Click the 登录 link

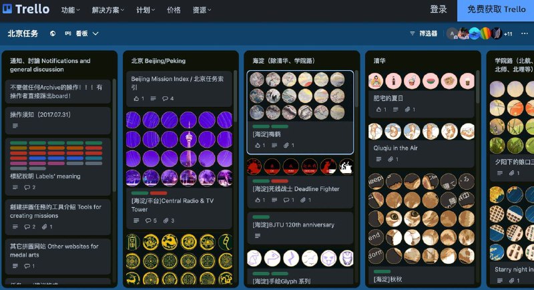pos(439,9)
